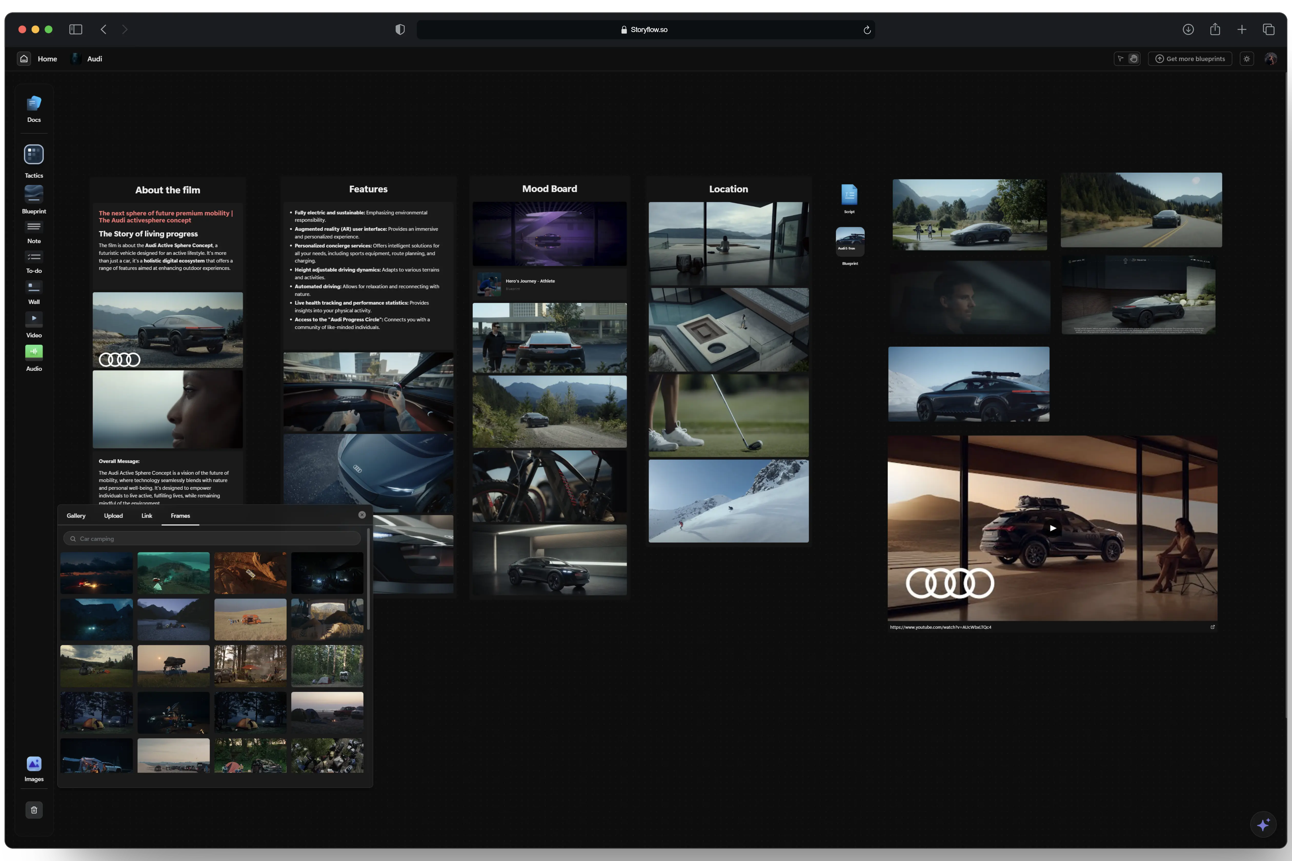Image resolution: width=1292 pixels, height=861 pixels.
Task: Switch to the Gallery tab
Action: point(76,515)
